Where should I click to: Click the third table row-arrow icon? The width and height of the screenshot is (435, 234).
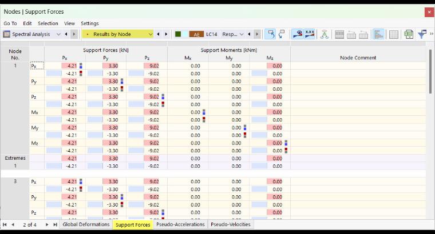pyautogui.click(x=363, y=34)
